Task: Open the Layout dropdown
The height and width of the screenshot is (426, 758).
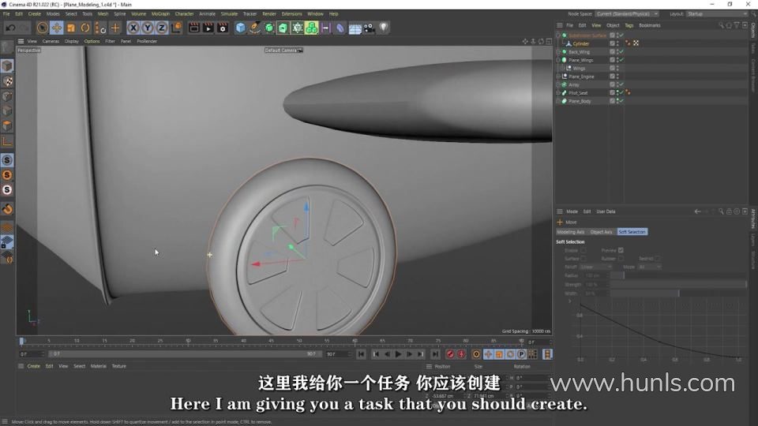Action: click(x=717, y=14)
